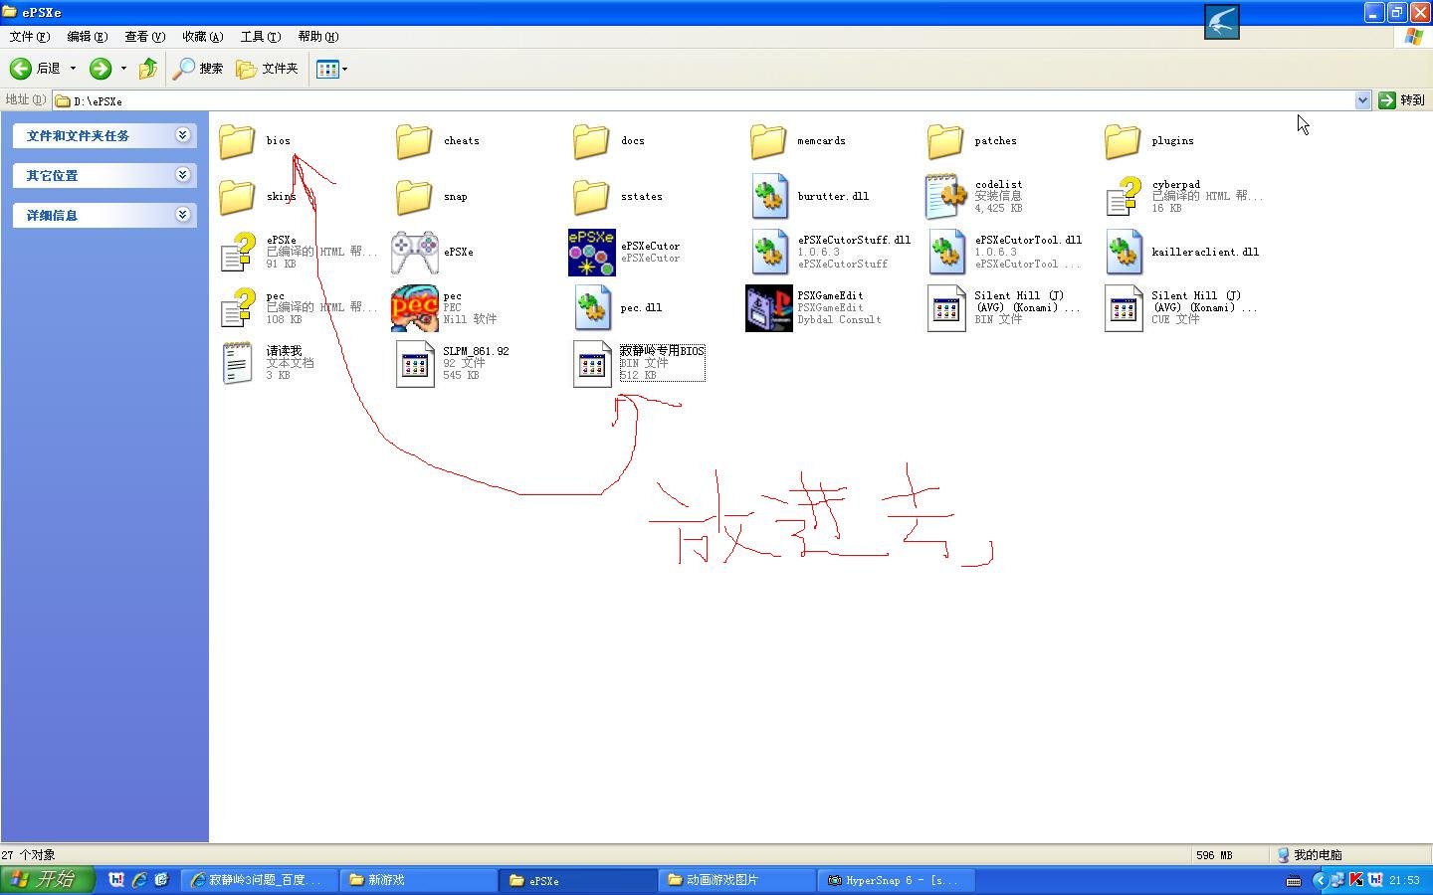Click the address bar path field
The width and height of the screenshot is (1433, 895).
coord(697,100)
